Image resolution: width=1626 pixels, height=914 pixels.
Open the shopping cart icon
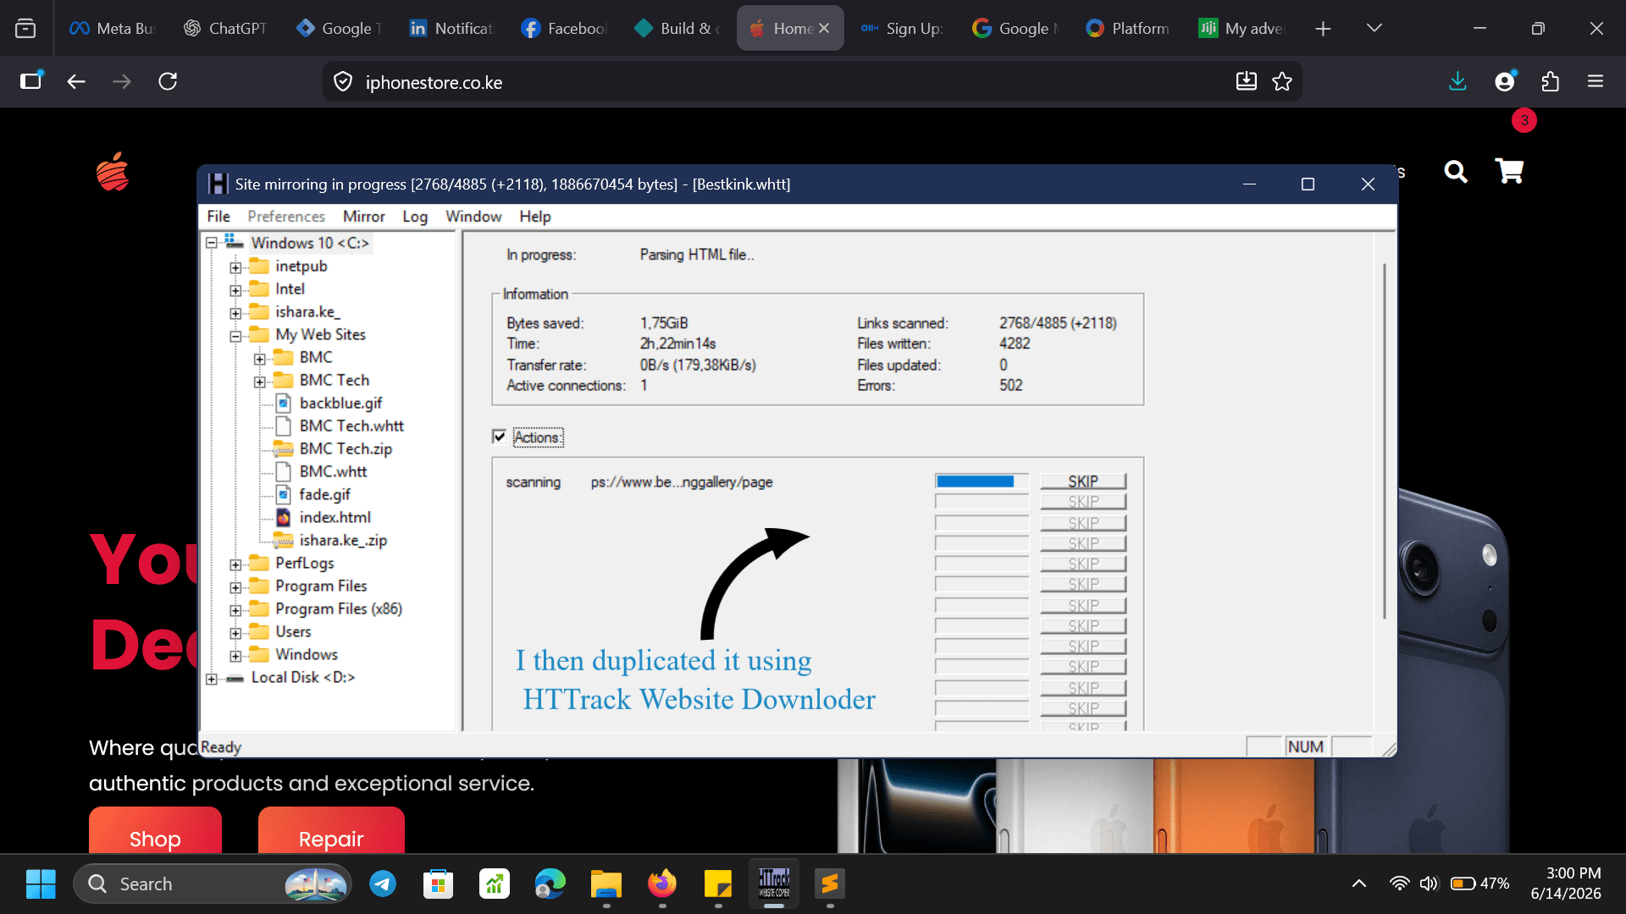(x=1509, y=172)
